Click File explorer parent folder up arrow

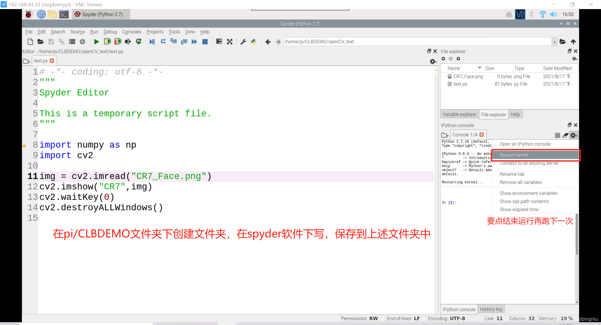pyautogui.click(x=458, y=59)
